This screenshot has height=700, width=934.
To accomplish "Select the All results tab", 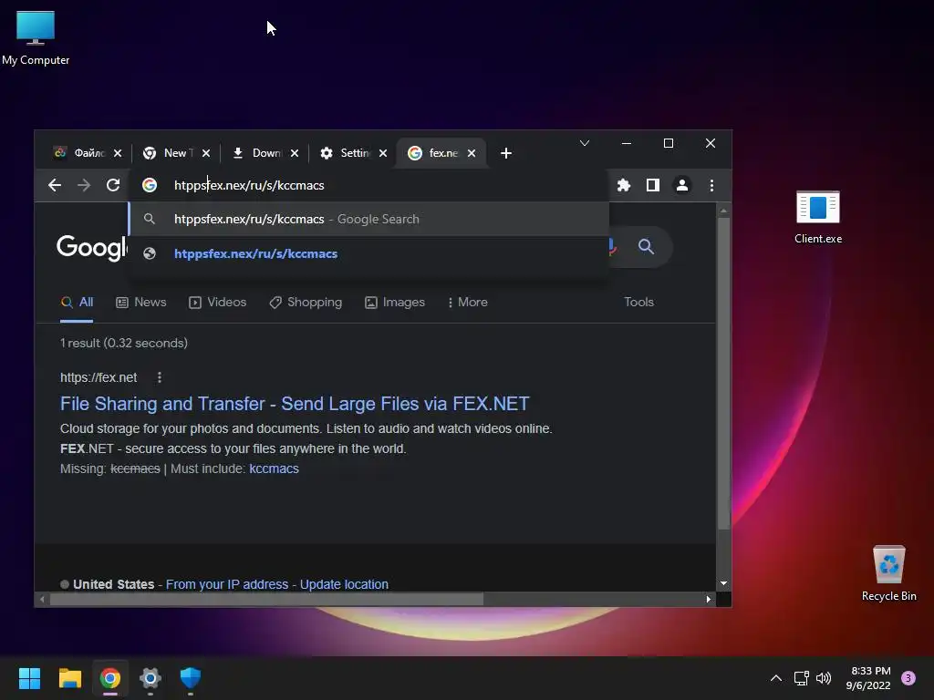I will (x=77, y=303).
